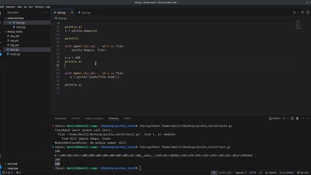This screenshot has width=311, height=175.
Task: Open the Obj.dill file in the explorer
Action: (x=15, y=36)
